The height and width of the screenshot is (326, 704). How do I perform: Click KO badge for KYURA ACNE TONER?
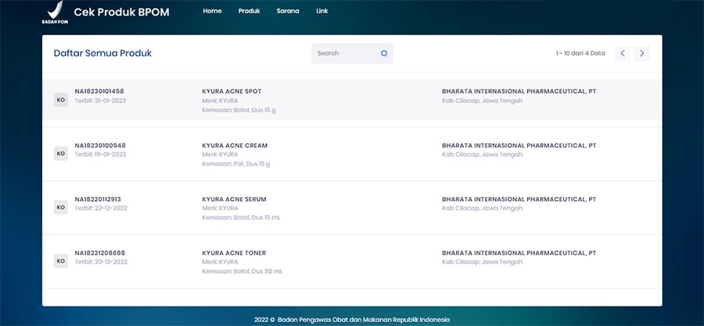60,261
